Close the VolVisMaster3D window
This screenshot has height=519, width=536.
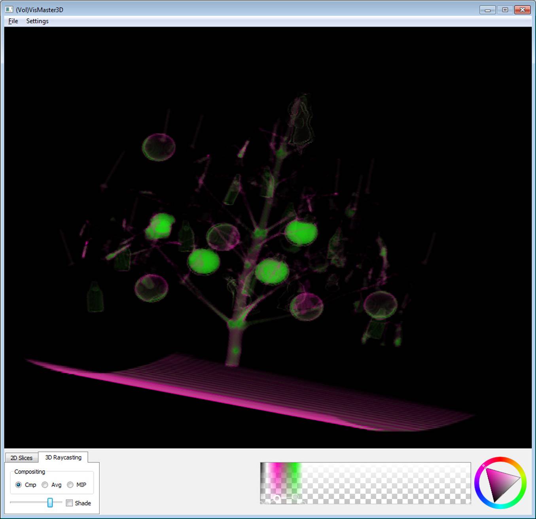[522, 10]
